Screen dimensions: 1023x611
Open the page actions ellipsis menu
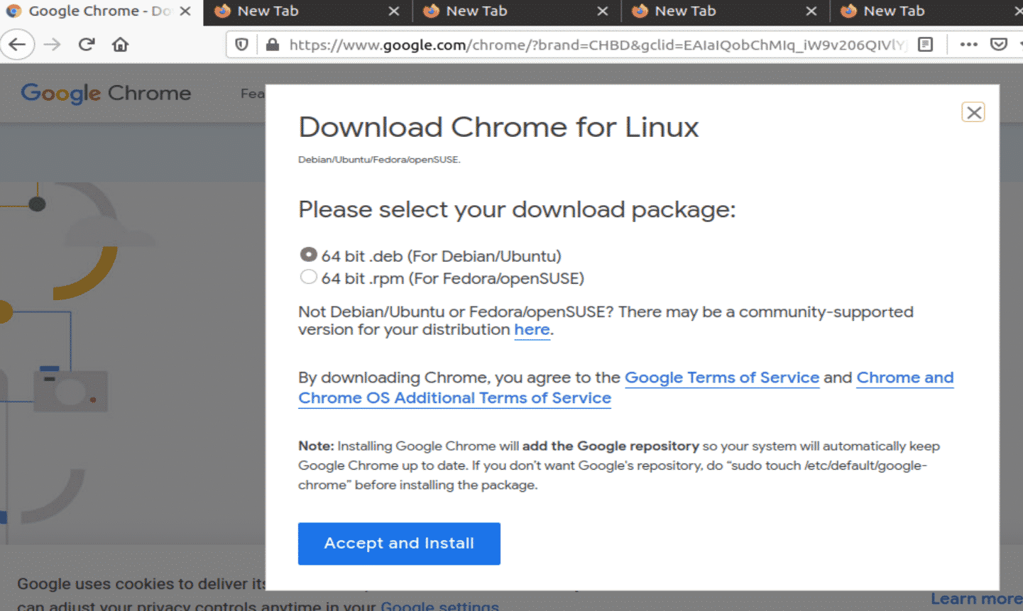point(968,45)
